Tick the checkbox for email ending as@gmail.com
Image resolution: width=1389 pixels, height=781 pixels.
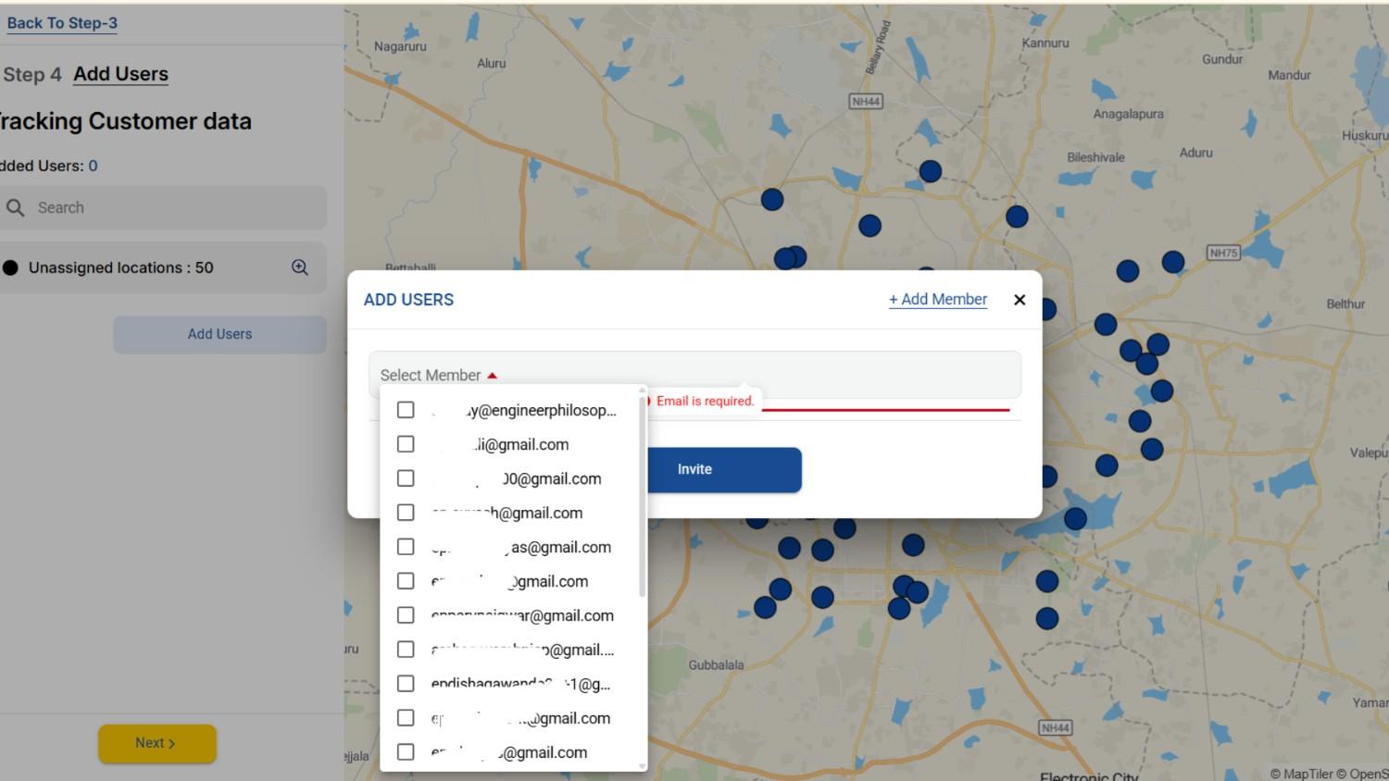(x=406, y=547)
